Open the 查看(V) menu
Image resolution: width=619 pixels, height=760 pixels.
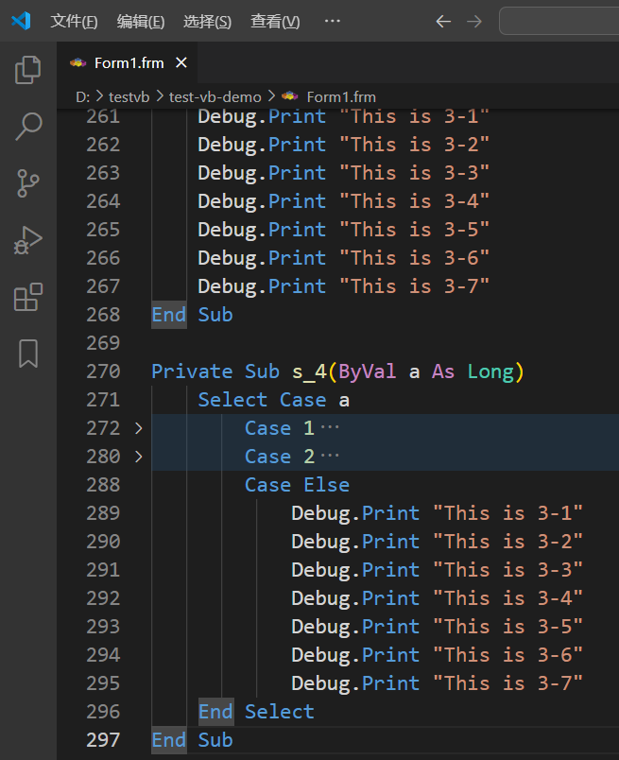pos(275,21)
